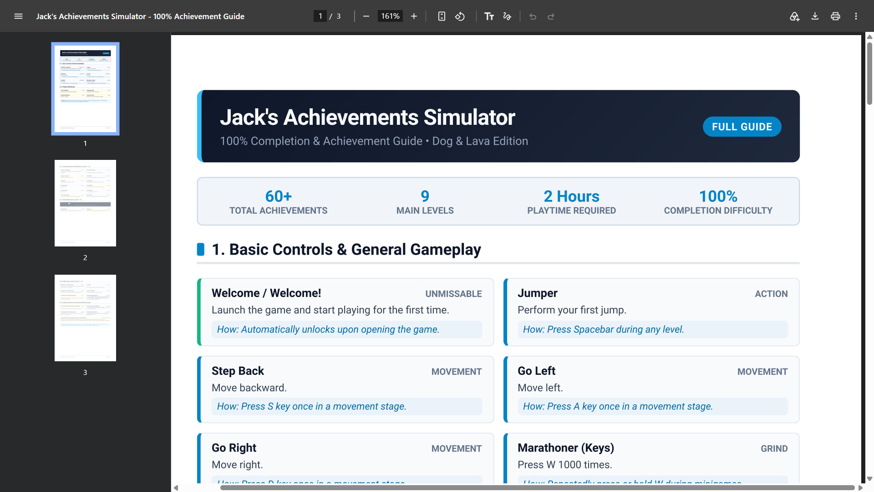Image resolution: width=874 pixels, height=492 pixels.
Task: Select the draw annotation tool
Action: coord(507,16)
